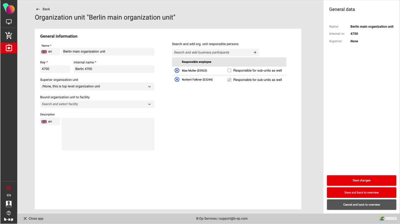Open the monitor icon in sidebar

tap(9, 22)
